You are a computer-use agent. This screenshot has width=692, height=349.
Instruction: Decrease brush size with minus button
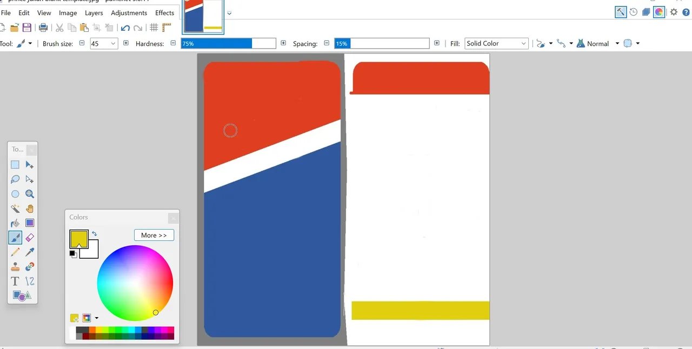82,43
